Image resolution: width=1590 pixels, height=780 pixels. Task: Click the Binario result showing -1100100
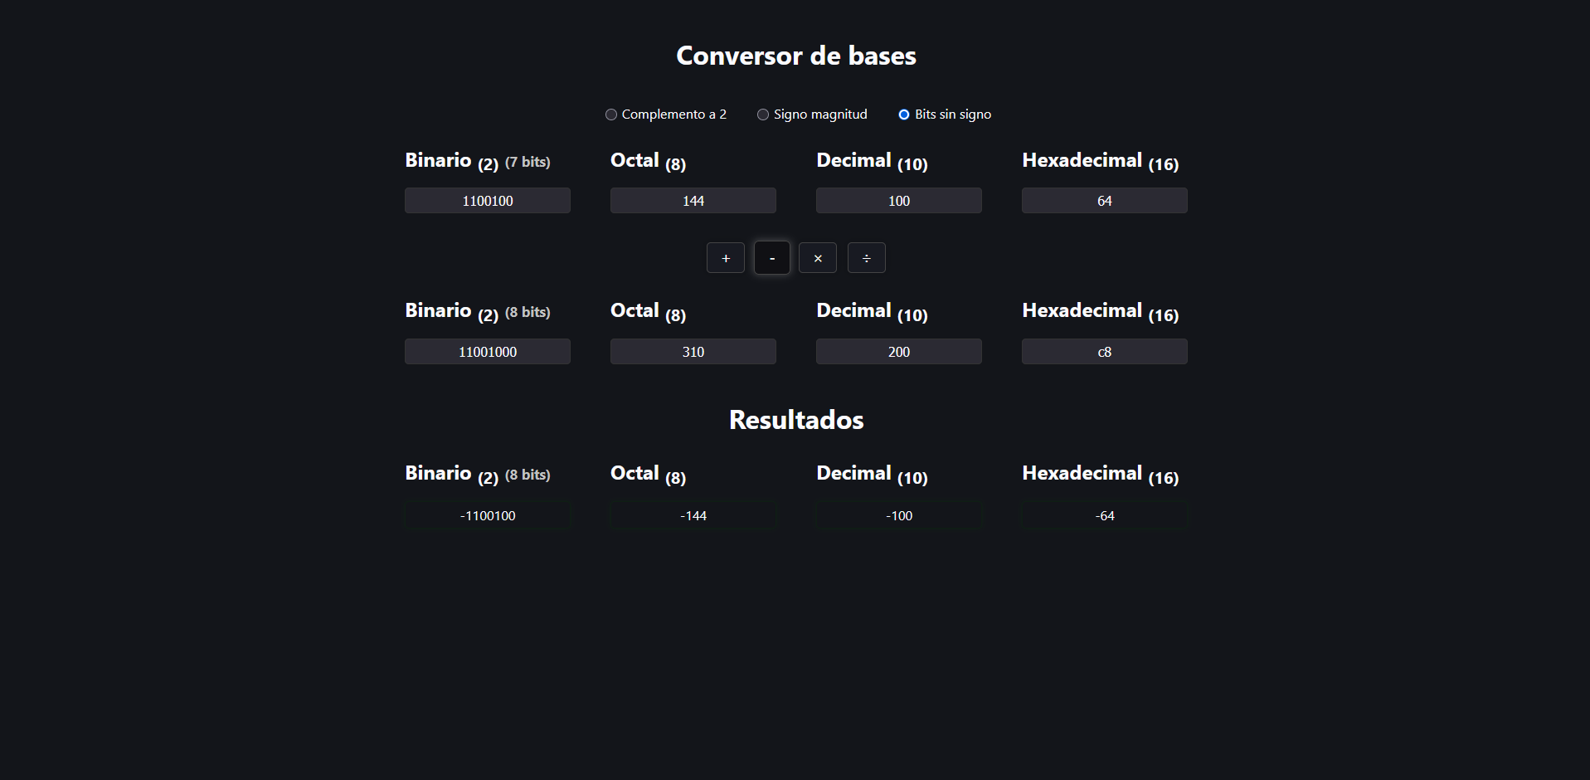point(487,515)
